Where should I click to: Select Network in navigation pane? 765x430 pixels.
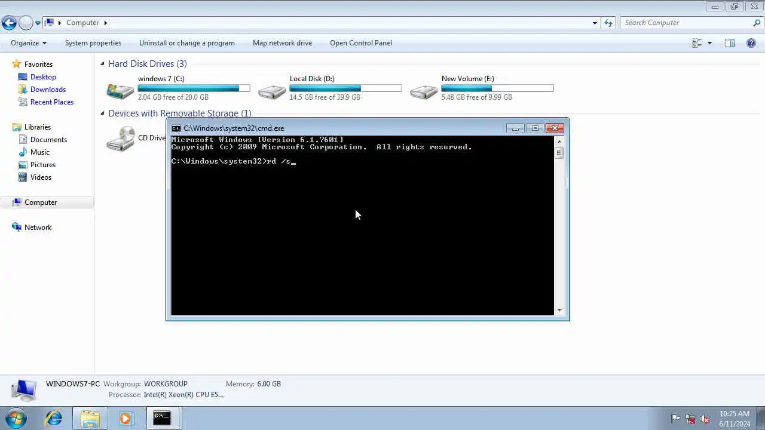click(x=38, y=228)
